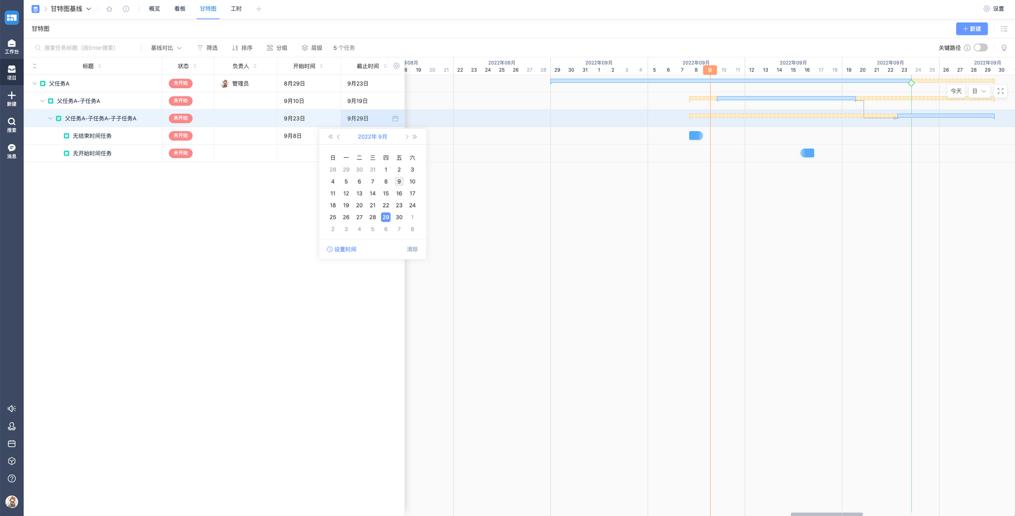Toggle checkbox for 无结束时间任务
The width and height of the screenshot is (1015, 516).
pos(66,136)
